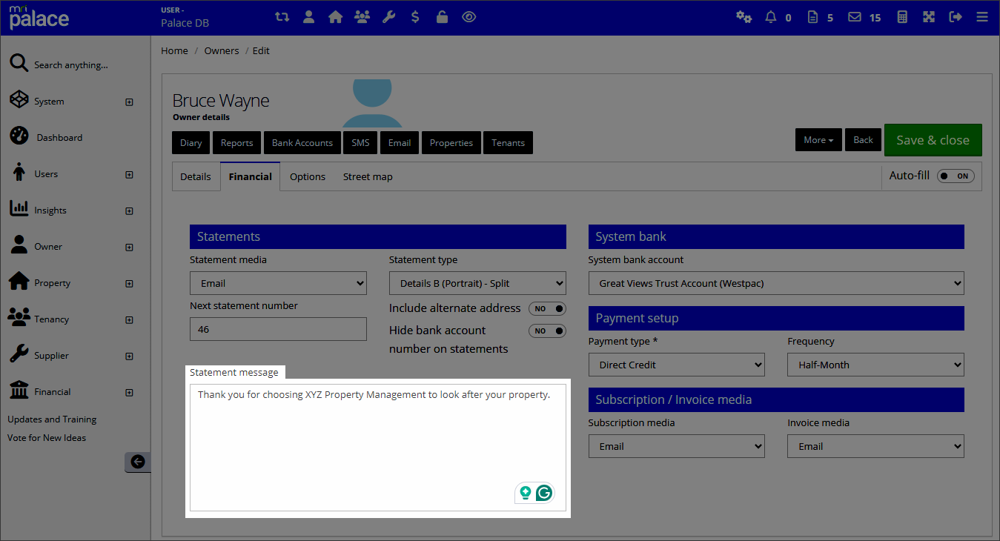
Task: Click the Next statement number field
Action: pos(278,329)
